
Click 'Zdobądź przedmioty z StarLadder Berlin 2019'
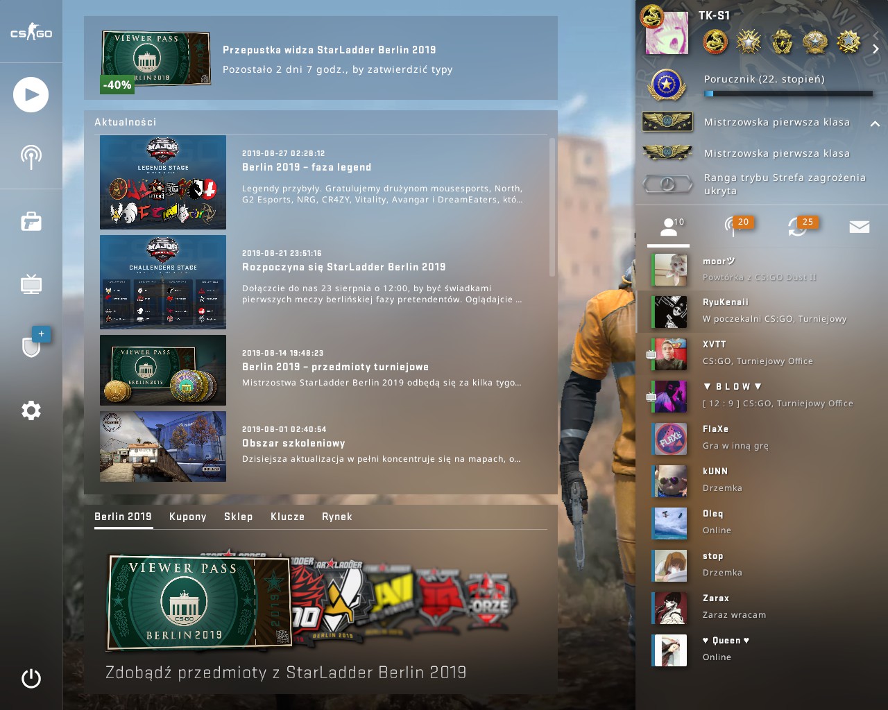(286, 672)
